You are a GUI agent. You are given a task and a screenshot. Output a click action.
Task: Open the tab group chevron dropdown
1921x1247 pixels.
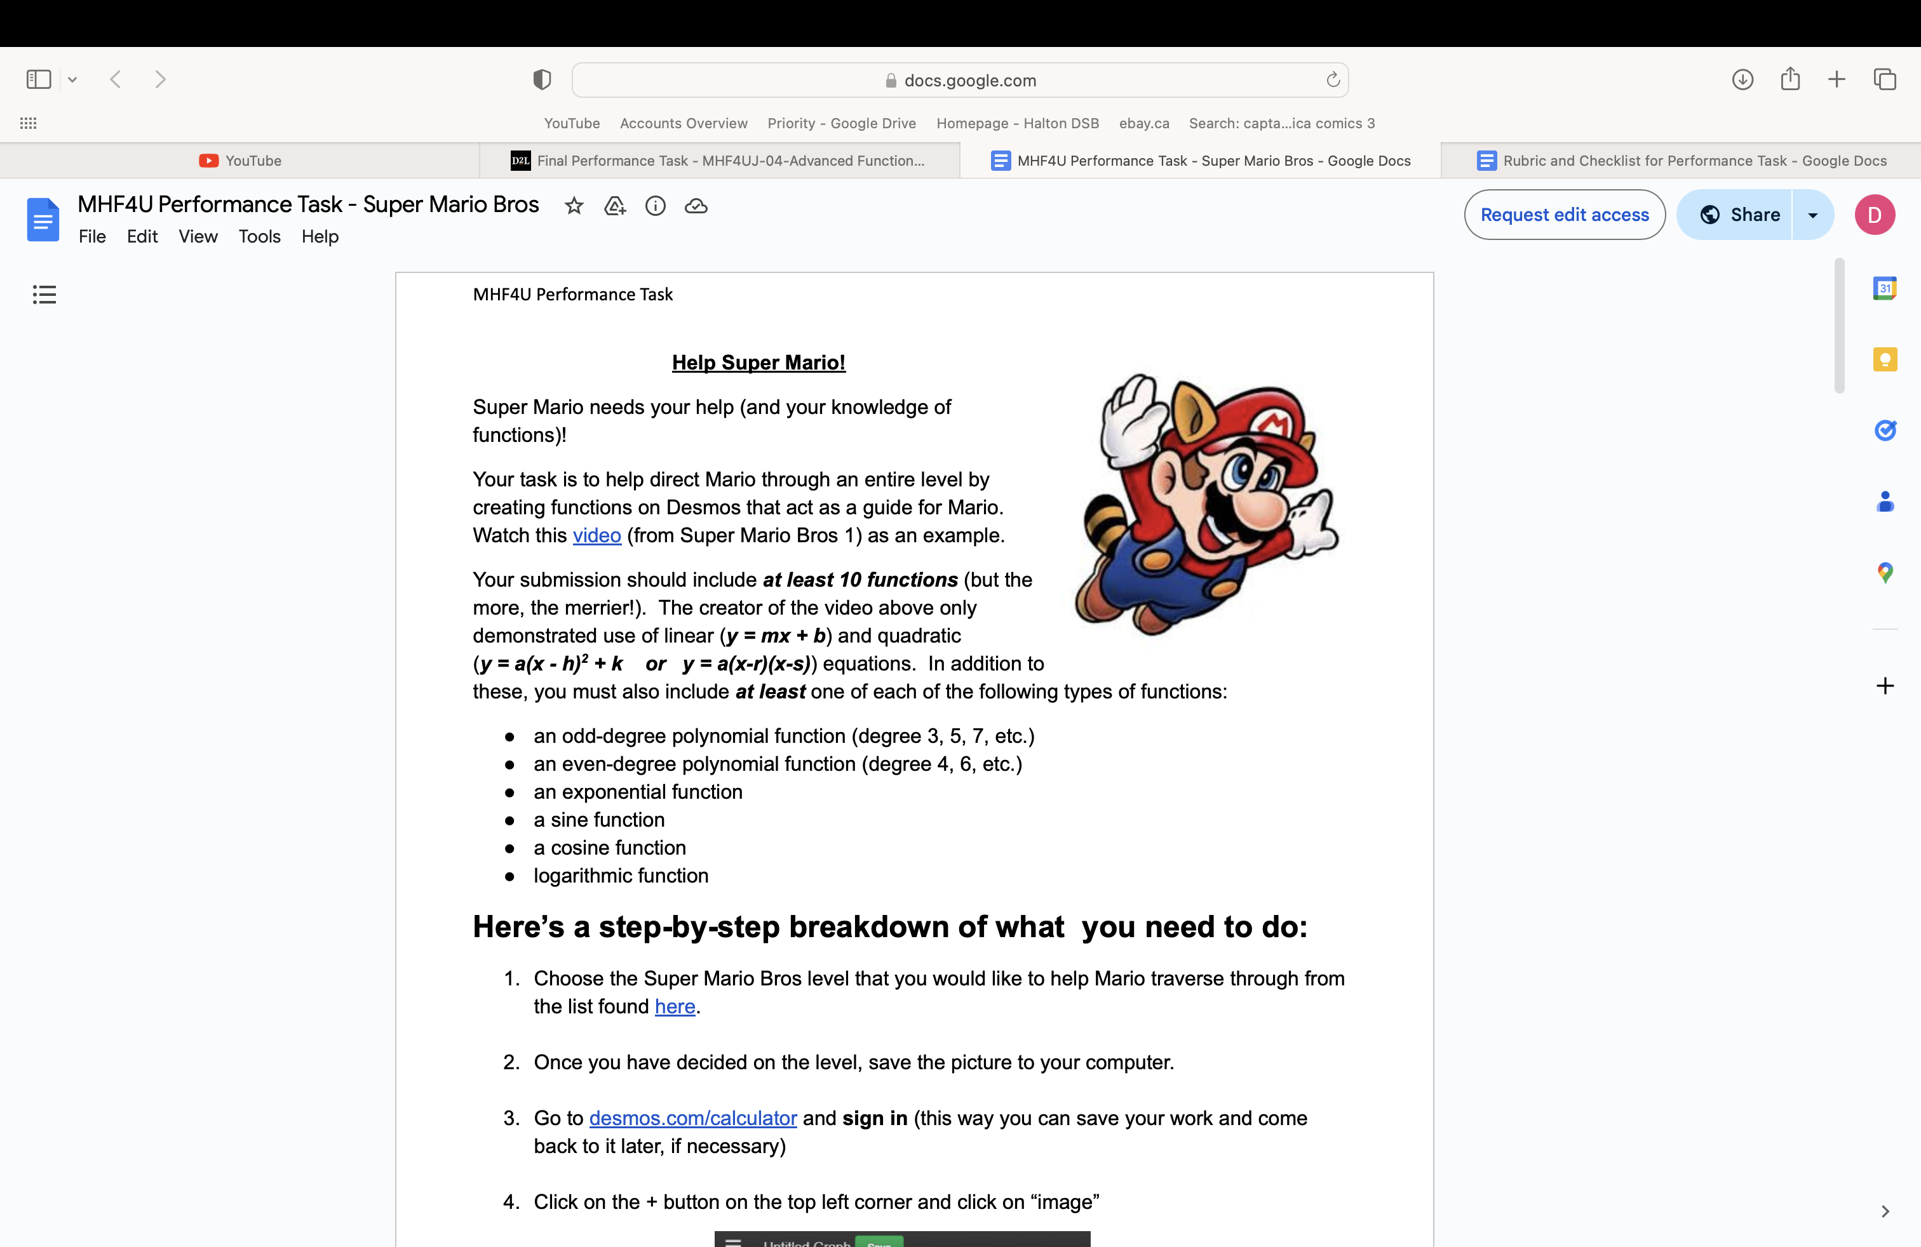click(x=74, y=79)
